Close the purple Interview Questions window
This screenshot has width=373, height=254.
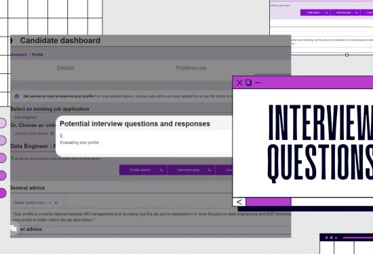(x=239, y=83)
